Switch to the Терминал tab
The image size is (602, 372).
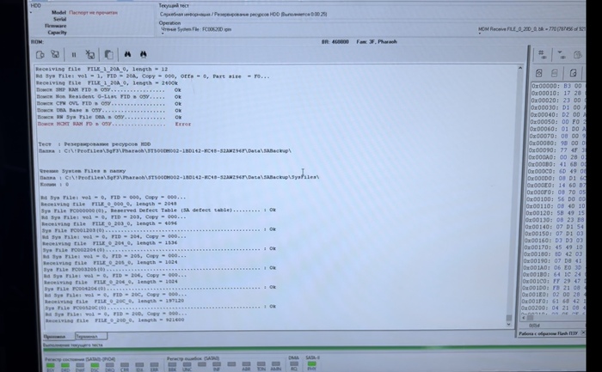(90, 336)
